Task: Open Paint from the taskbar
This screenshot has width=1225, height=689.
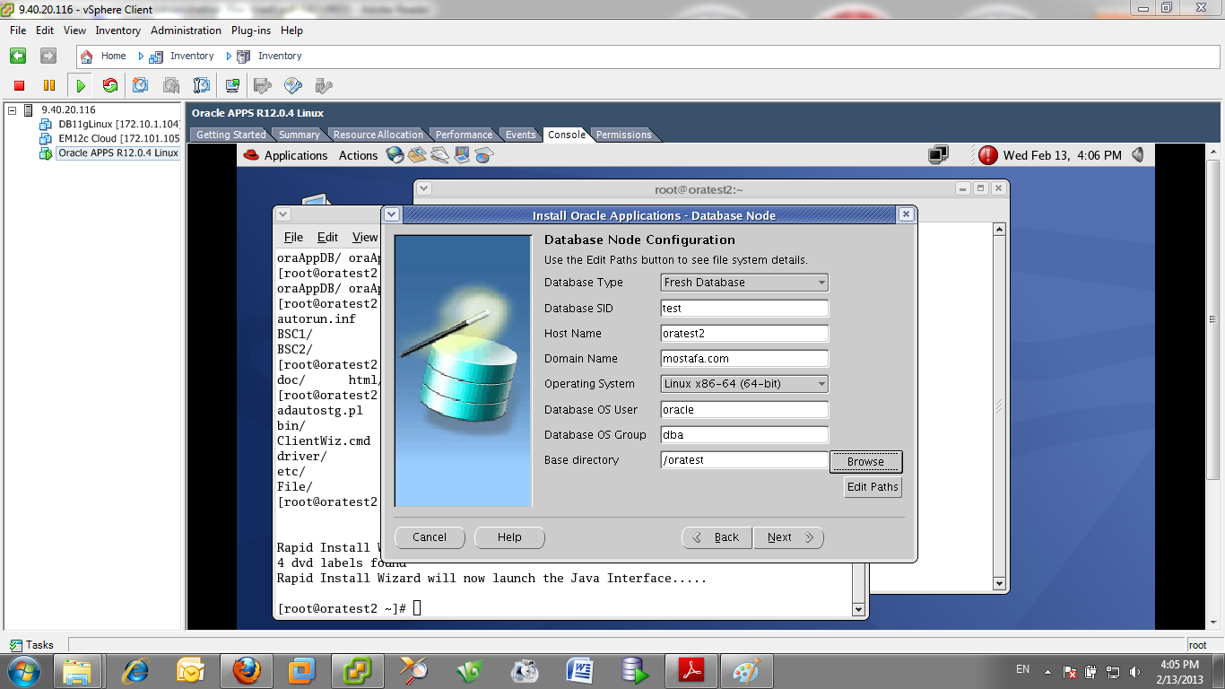Action: coord(747,670)
